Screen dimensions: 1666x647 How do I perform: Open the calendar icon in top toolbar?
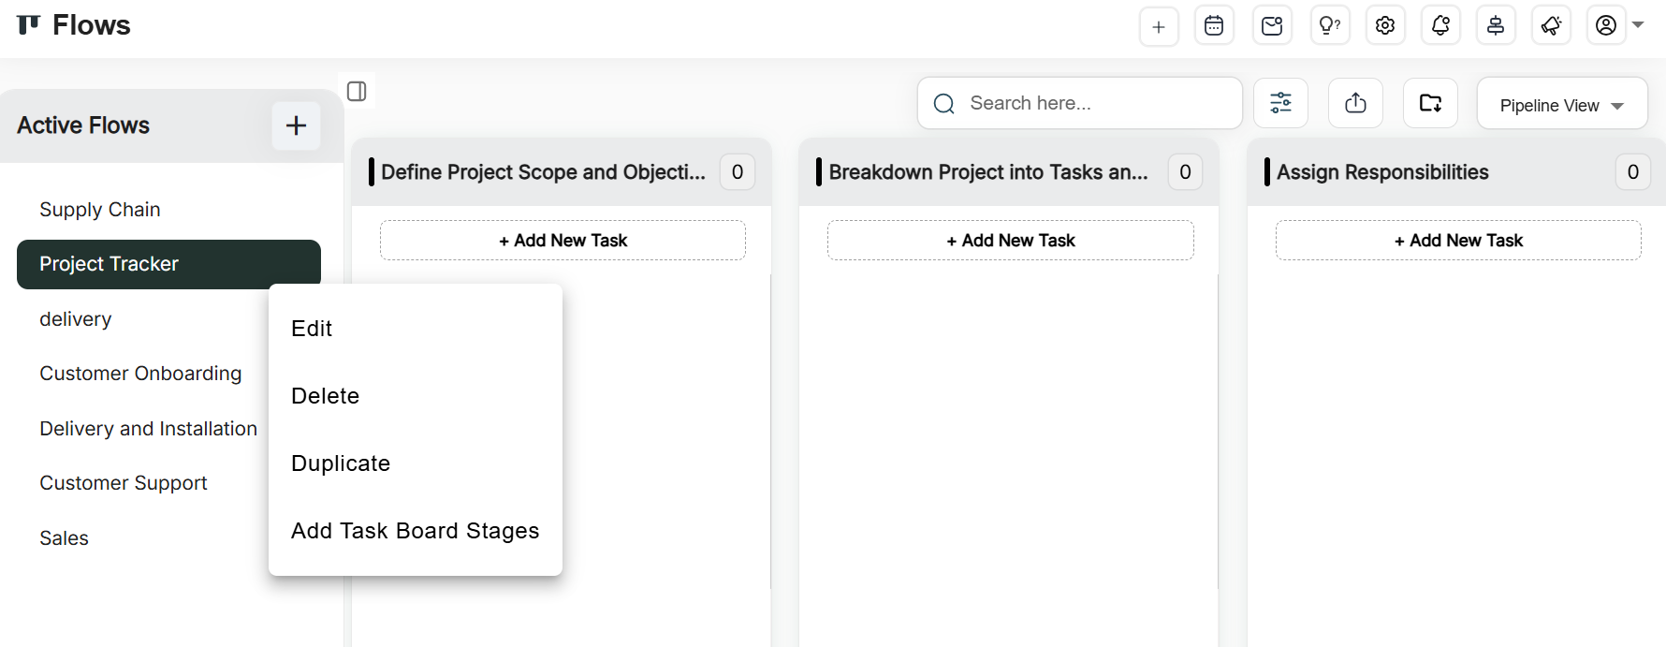coord(1214,26)
